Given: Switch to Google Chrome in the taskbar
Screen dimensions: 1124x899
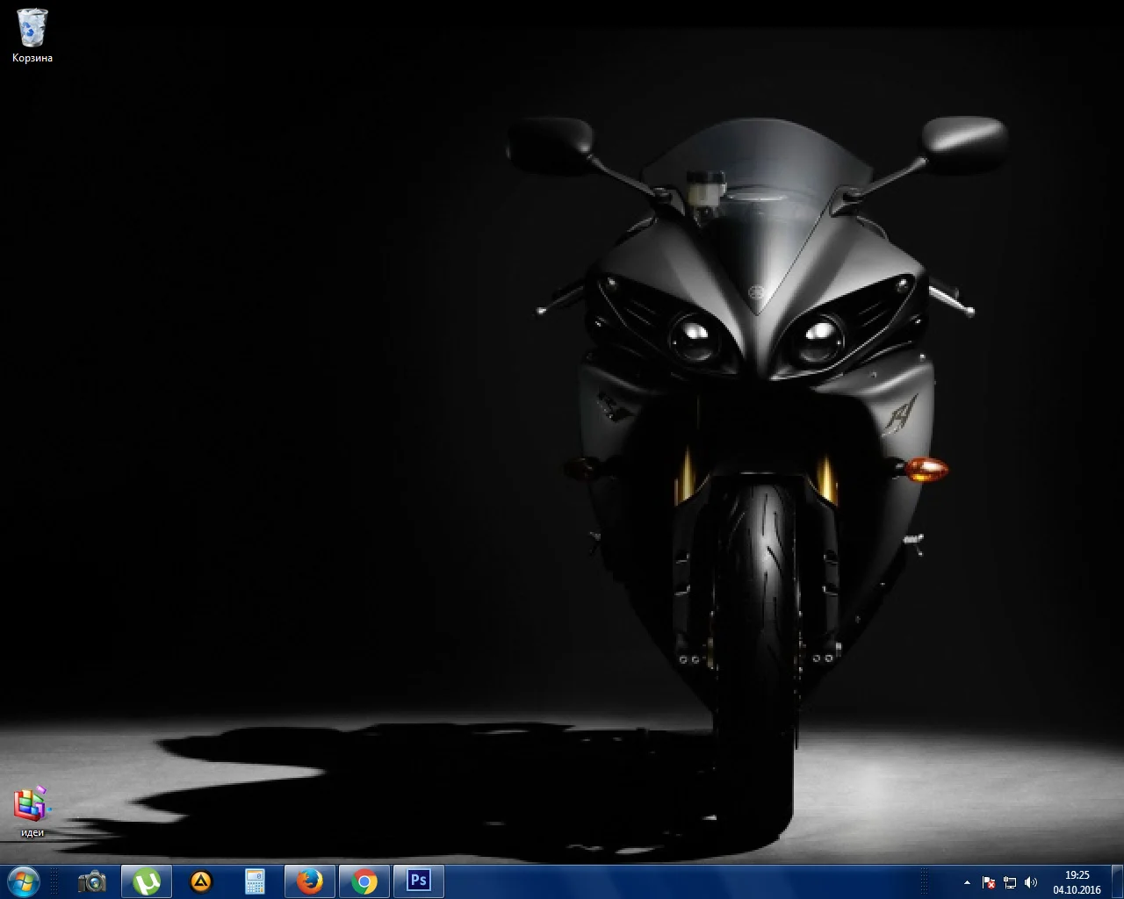Looking at the screenshot, I should point(364,881).
